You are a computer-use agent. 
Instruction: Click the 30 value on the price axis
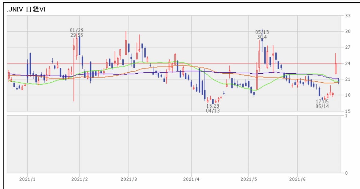(x=348, y=31)
